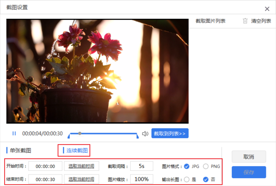Choose 是 for output long image
This screenshot has height=186, width=276.
tap(187, 179)
